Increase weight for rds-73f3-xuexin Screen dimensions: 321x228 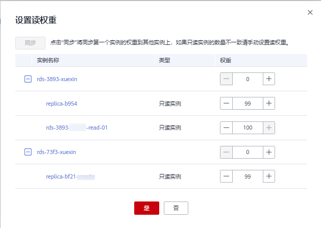(x=269, y=152)
